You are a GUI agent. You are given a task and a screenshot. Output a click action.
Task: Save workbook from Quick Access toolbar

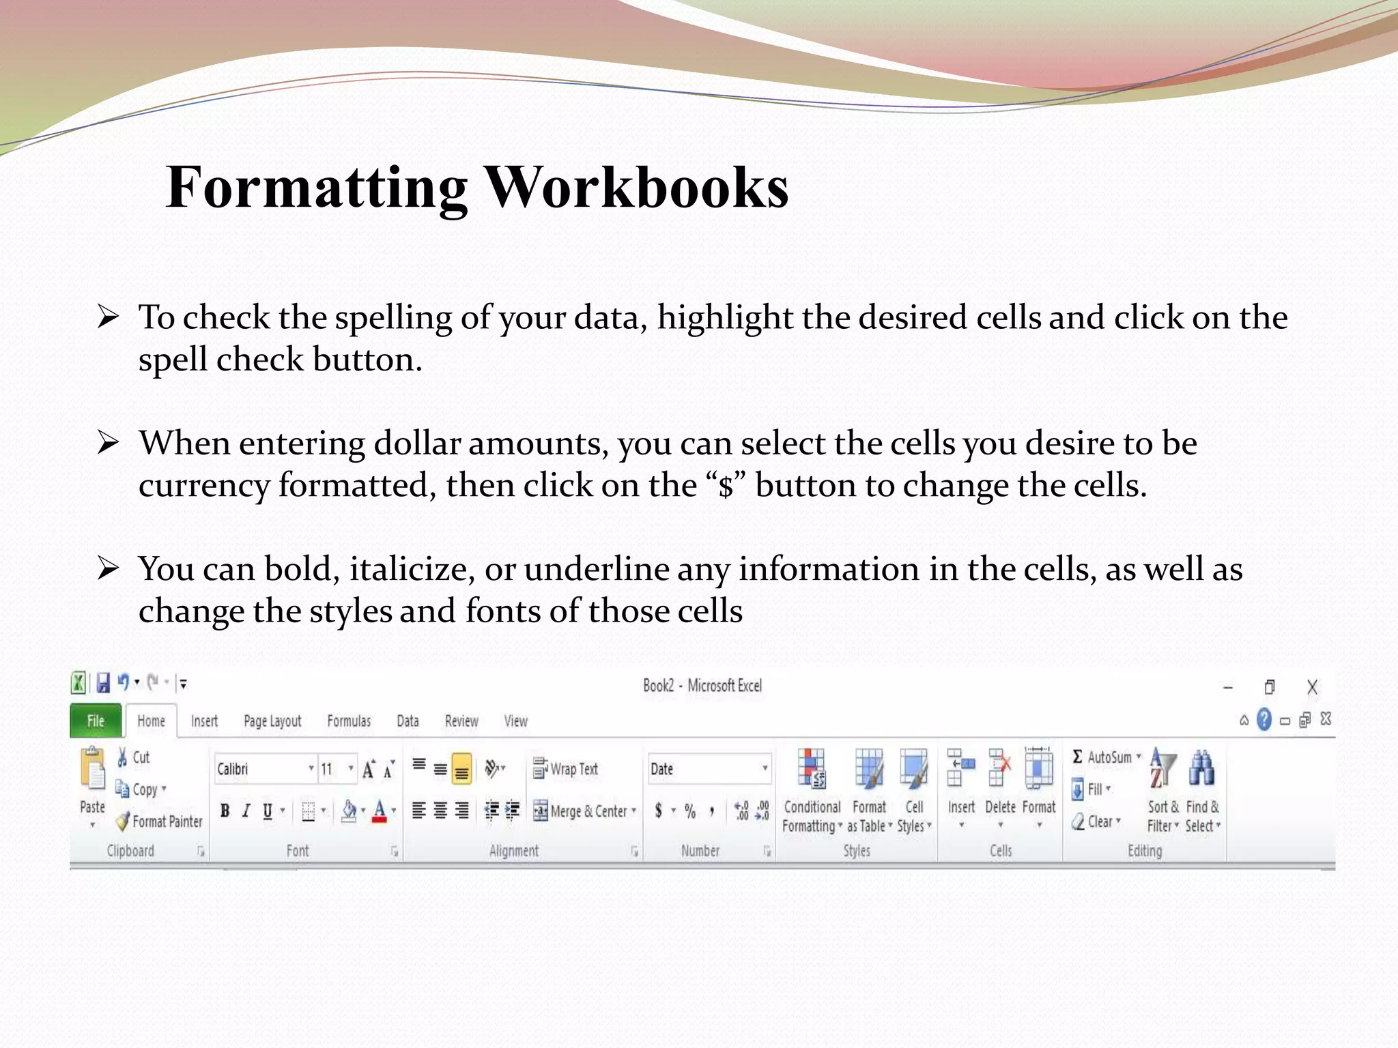pyautogui.click(x=103, y=683)
